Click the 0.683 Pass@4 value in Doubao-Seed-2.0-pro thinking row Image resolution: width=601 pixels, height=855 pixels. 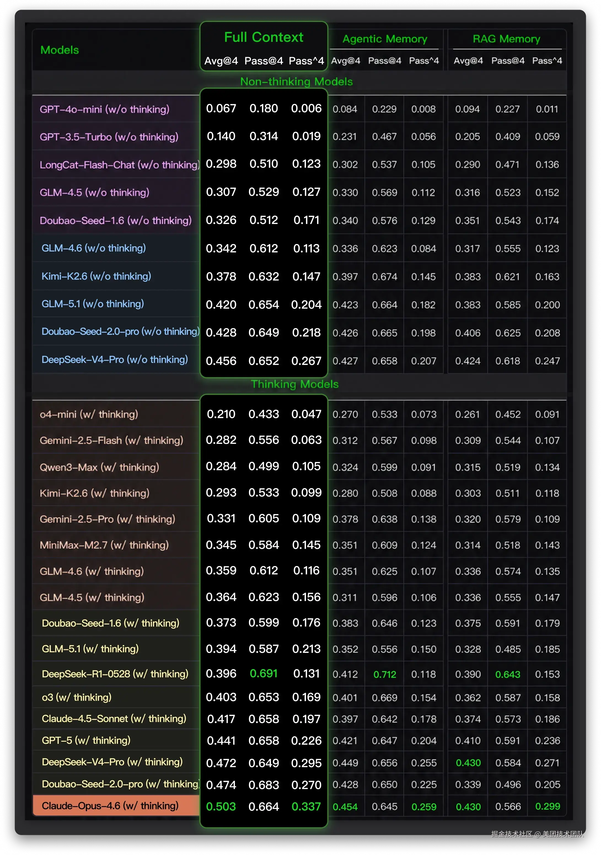click(x=264, y=785)
